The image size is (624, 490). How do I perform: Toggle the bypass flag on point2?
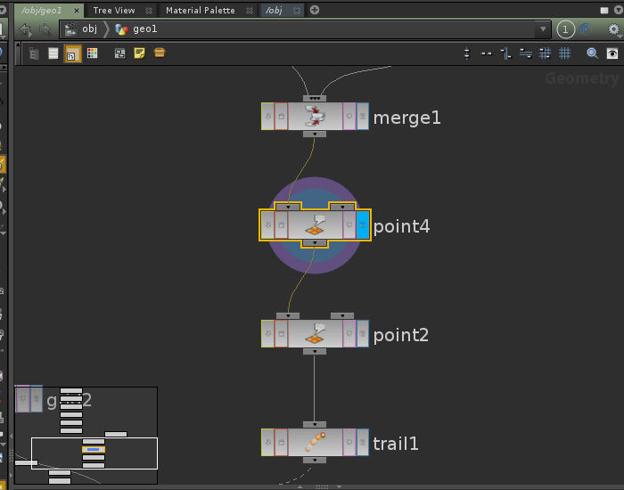267,333
